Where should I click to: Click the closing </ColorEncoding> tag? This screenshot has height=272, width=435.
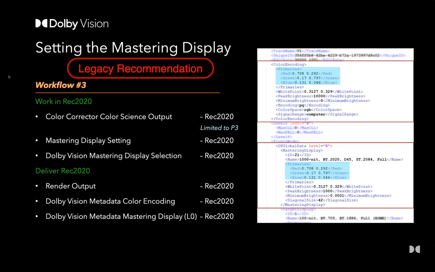point(290,119)
